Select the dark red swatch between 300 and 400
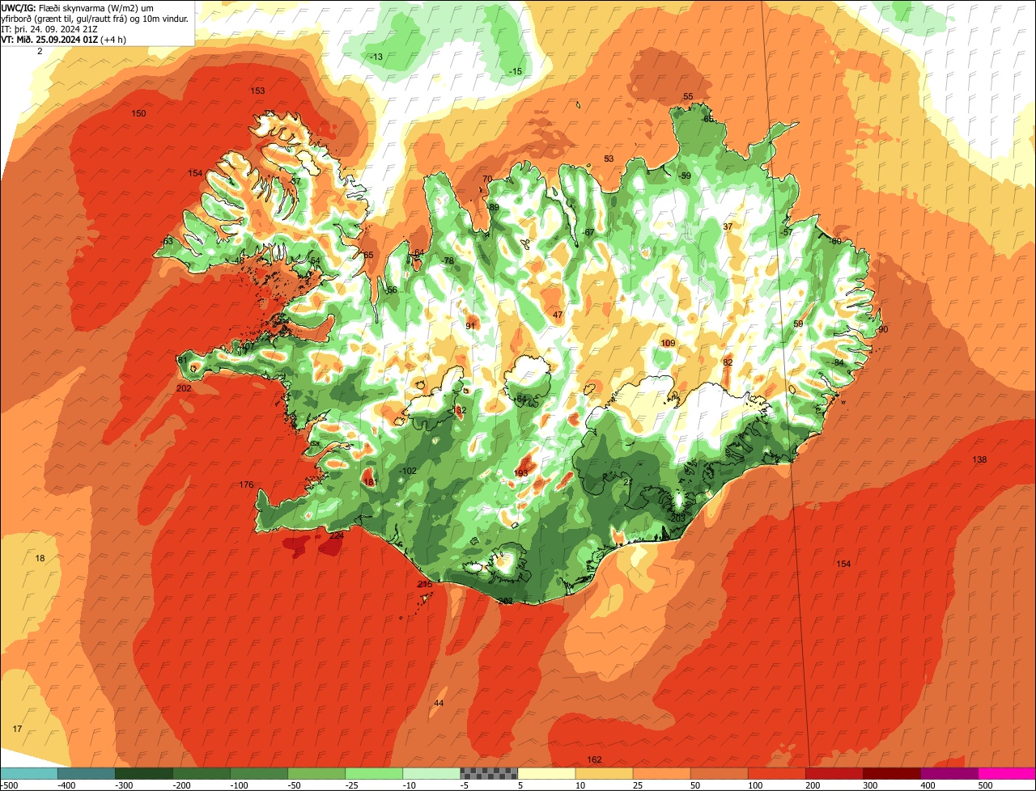Image resolution: width=1036 pixels, height=791 pixels. (891, 772)
